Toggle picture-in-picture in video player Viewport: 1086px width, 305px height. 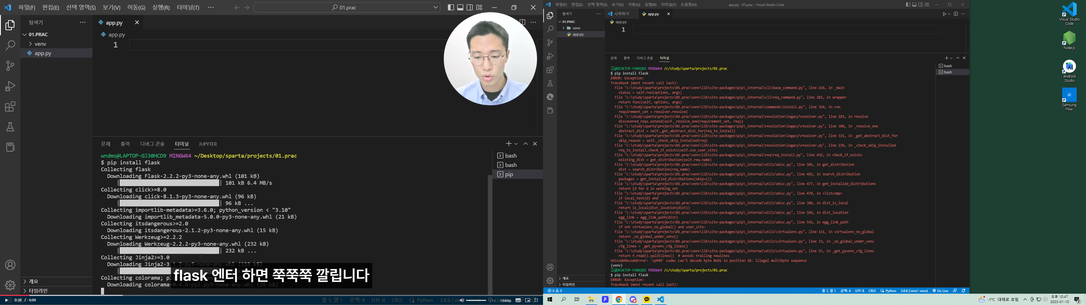pos(527,300)
